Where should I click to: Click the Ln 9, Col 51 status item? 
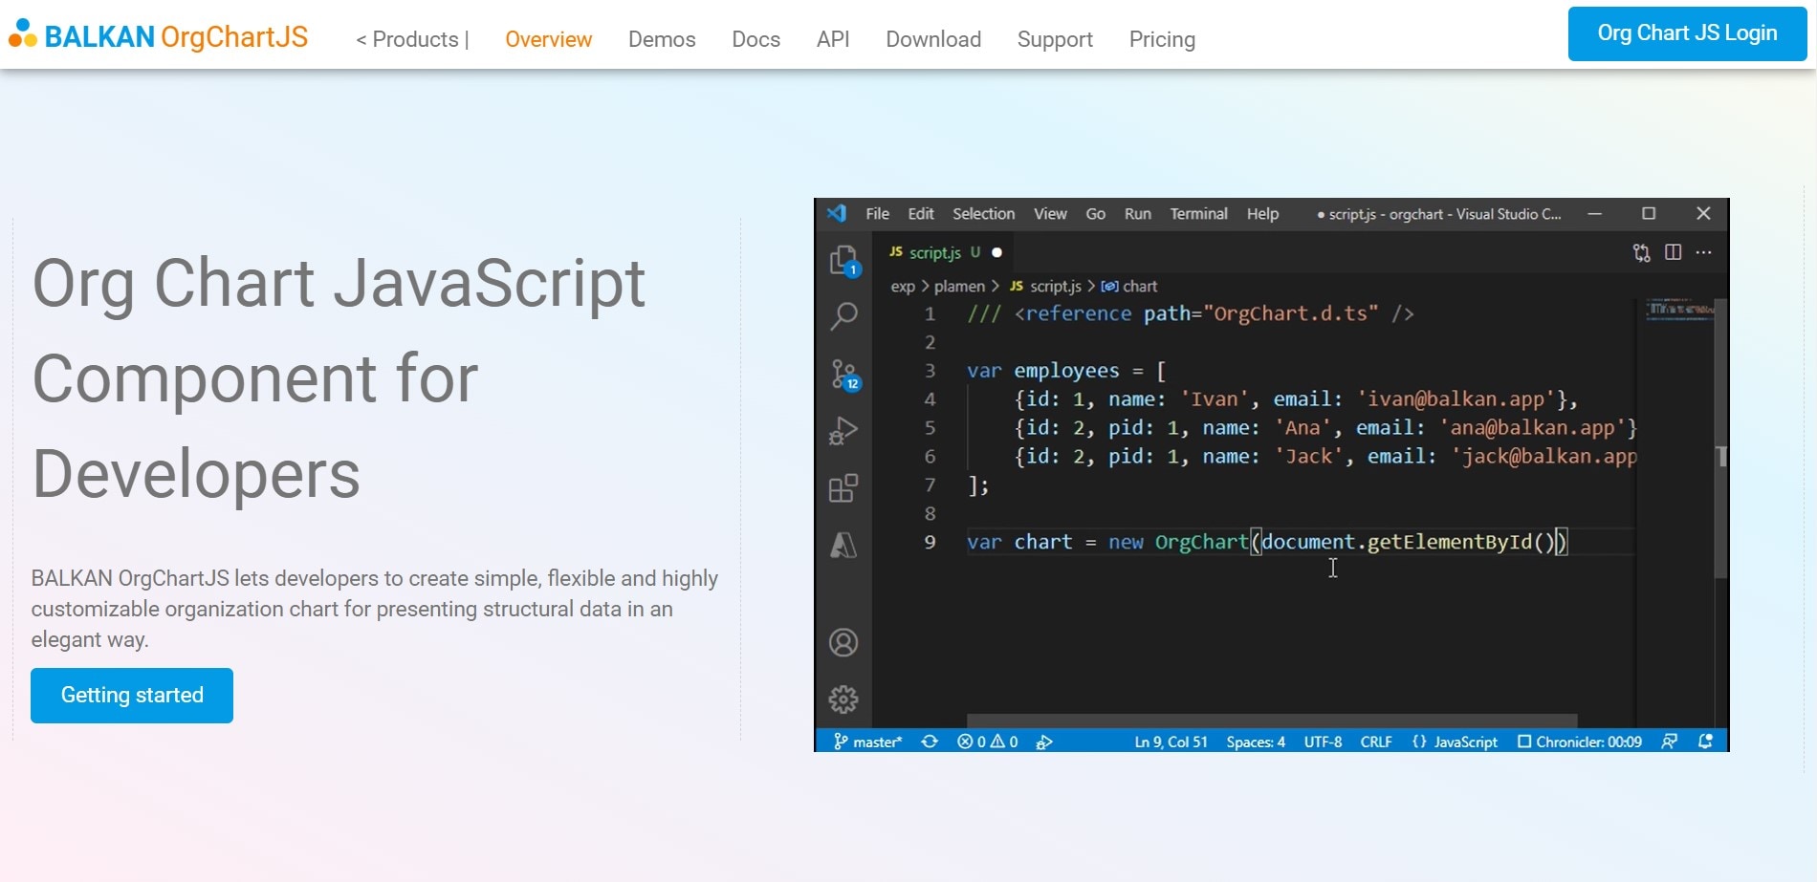pyautogui.click(x=1171, y=742)
